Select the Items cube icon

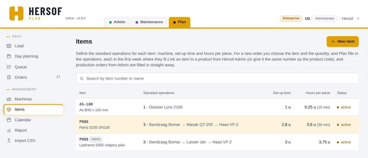point(9,110)
